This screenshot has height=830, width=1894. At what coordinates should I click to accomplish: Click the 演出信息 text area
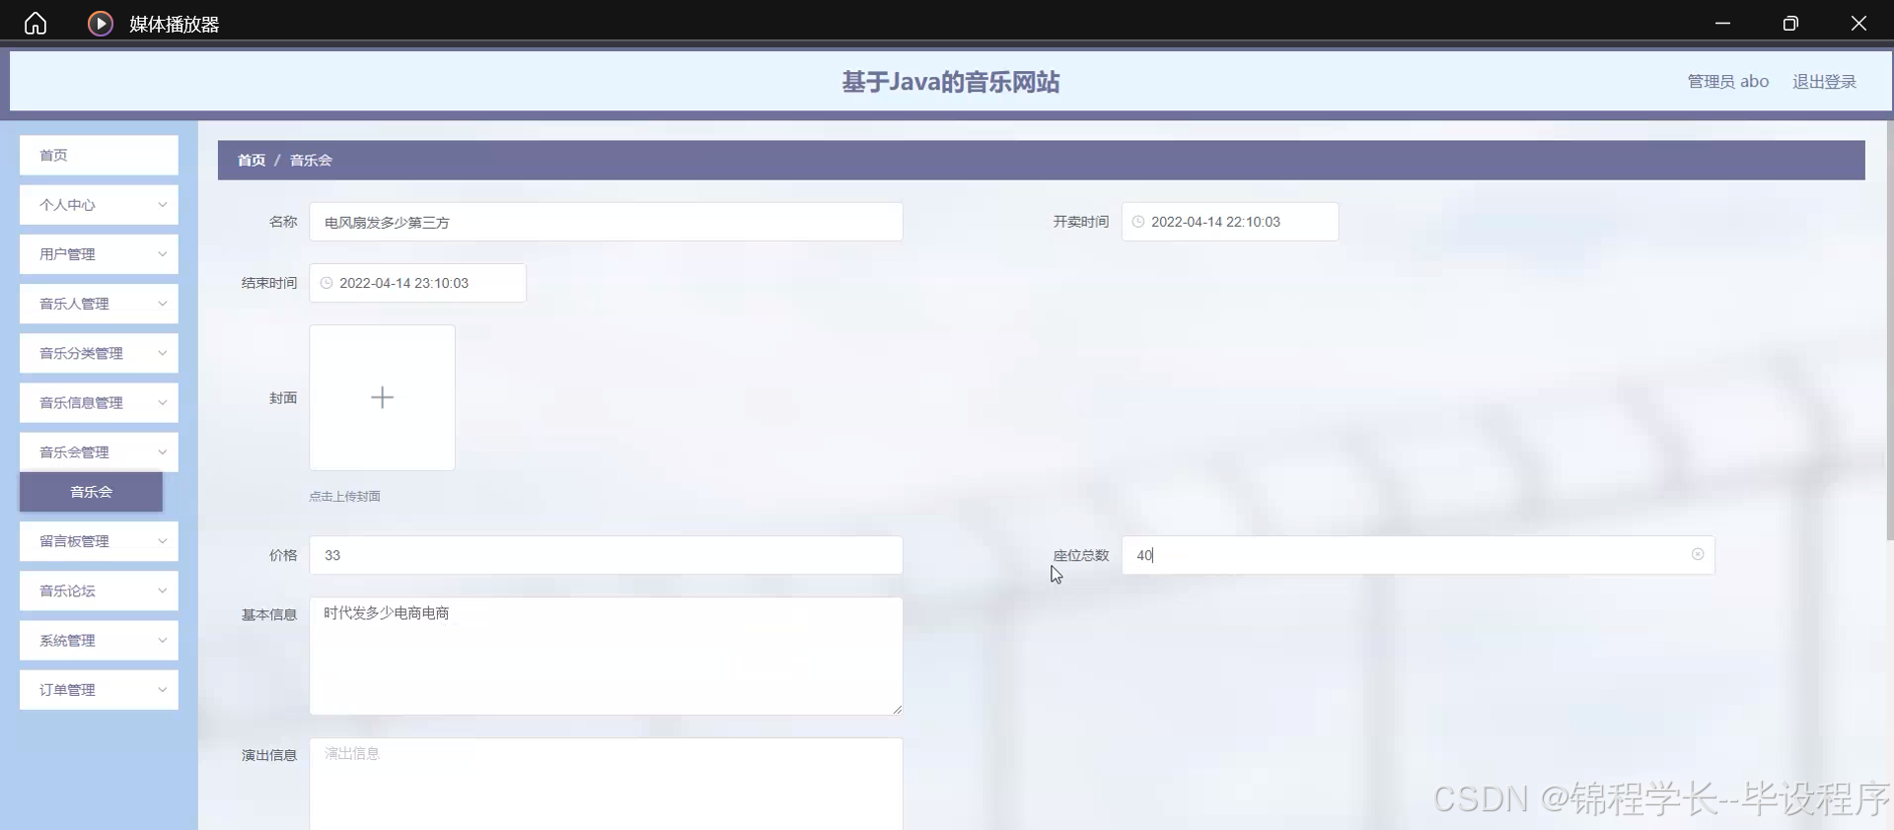606,784
